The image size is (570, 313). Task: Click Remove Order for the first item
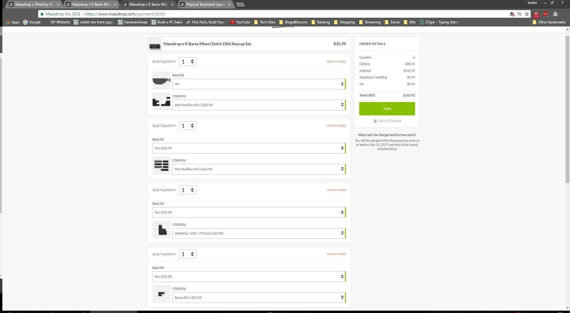pos(336,62)
